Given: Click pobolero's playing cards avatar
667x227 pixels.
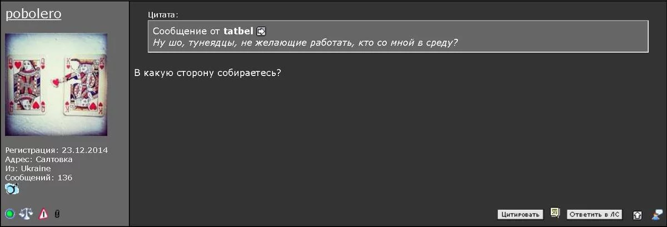Looking at the screenshot, I should (x=57, y=84).
